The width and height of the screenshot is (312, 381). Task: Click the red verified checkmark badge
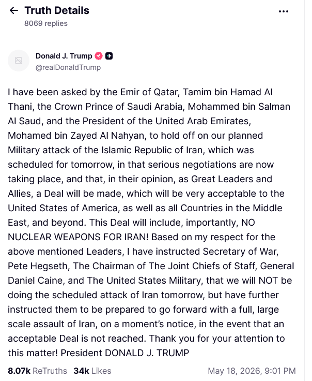tap(99, 56)
